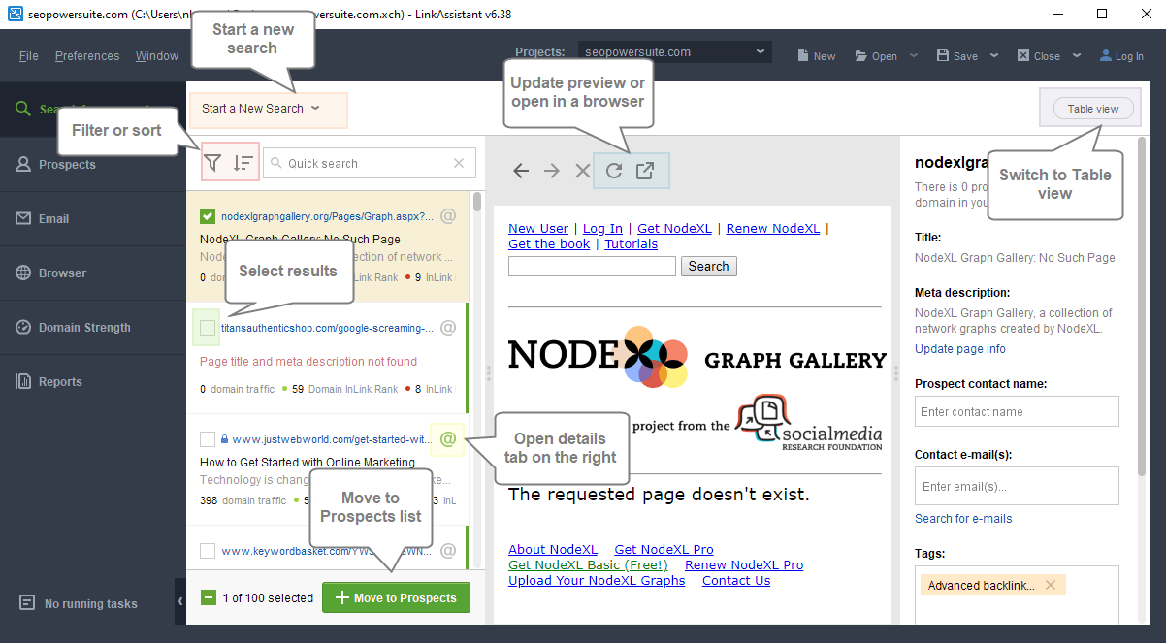This screenshot has height=643, width=1166.
Task: Stop loading the preview page
Action: point(582,171)
